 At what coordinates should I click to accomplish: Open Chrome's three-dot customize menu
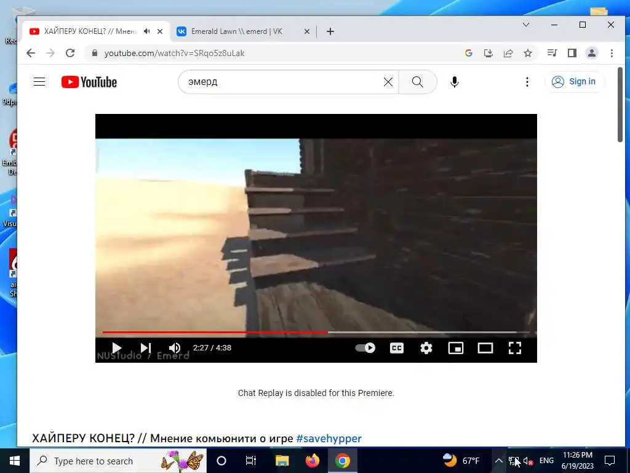tap(612, 53)
